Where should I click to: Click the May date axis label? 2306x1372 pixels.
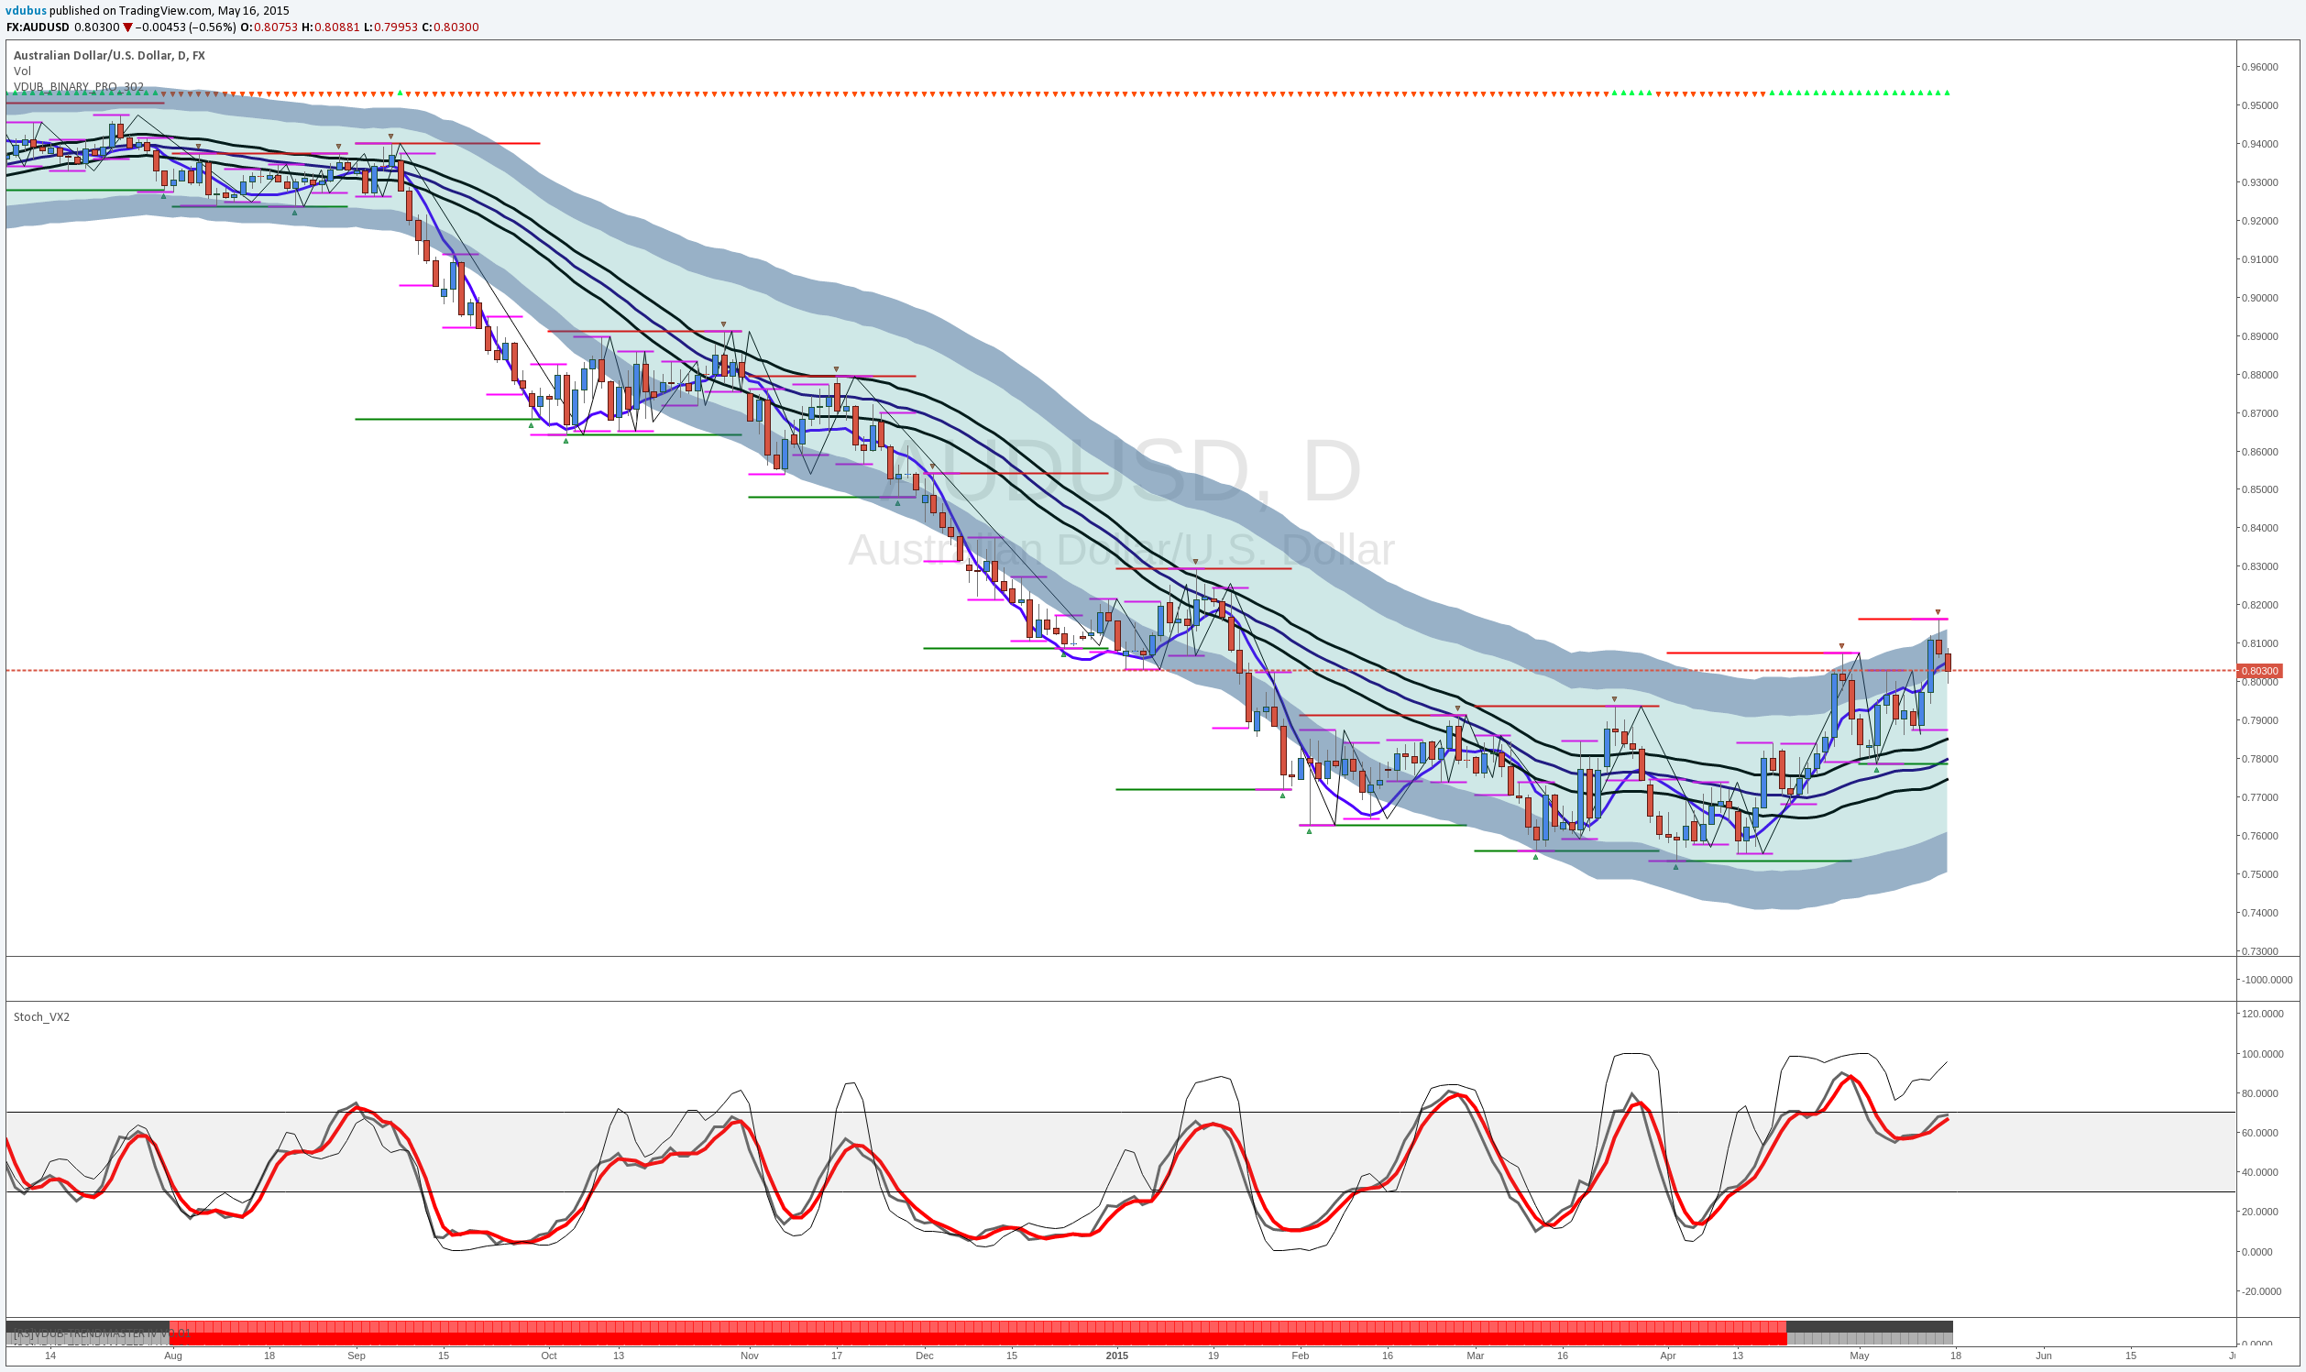click(1860, 1356)
